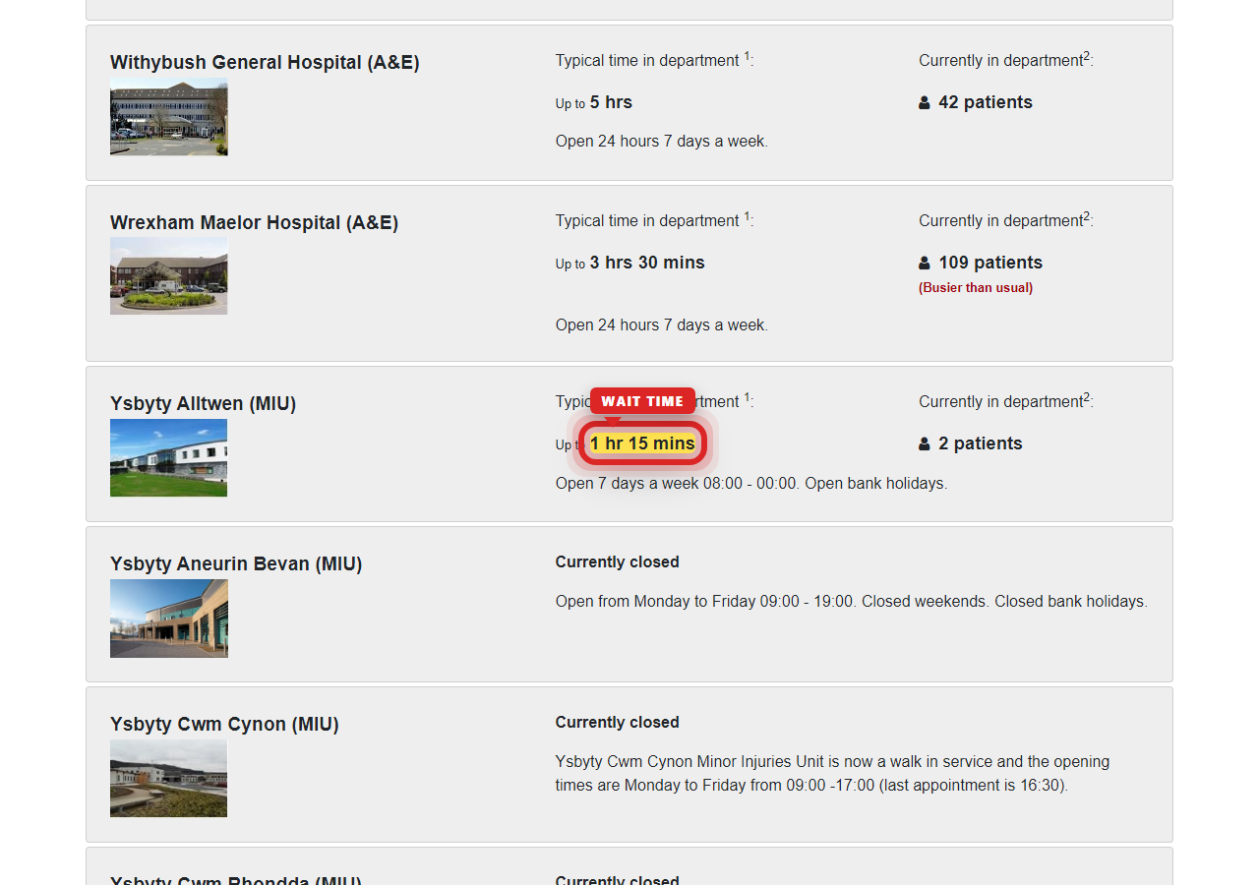Image resolution: width=1259 pixels, height=885 pixels.
Task: Click Withybush 'Currently in department' label
Action: pyautogui.click(x=1006, y=60)
